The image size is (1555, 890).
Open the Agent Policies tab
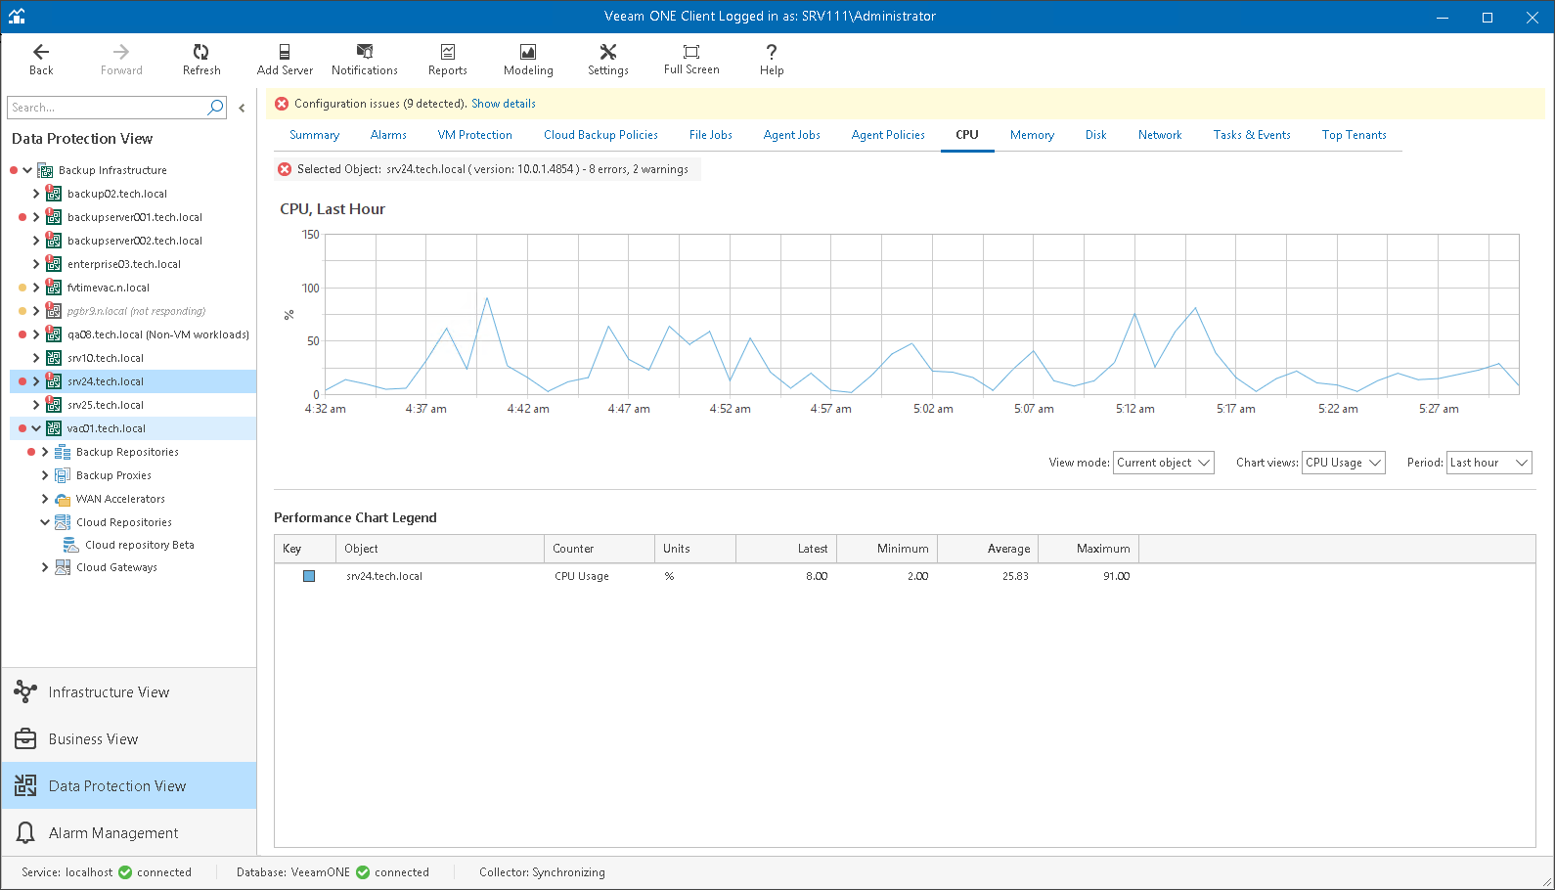[x=888, y=135]
